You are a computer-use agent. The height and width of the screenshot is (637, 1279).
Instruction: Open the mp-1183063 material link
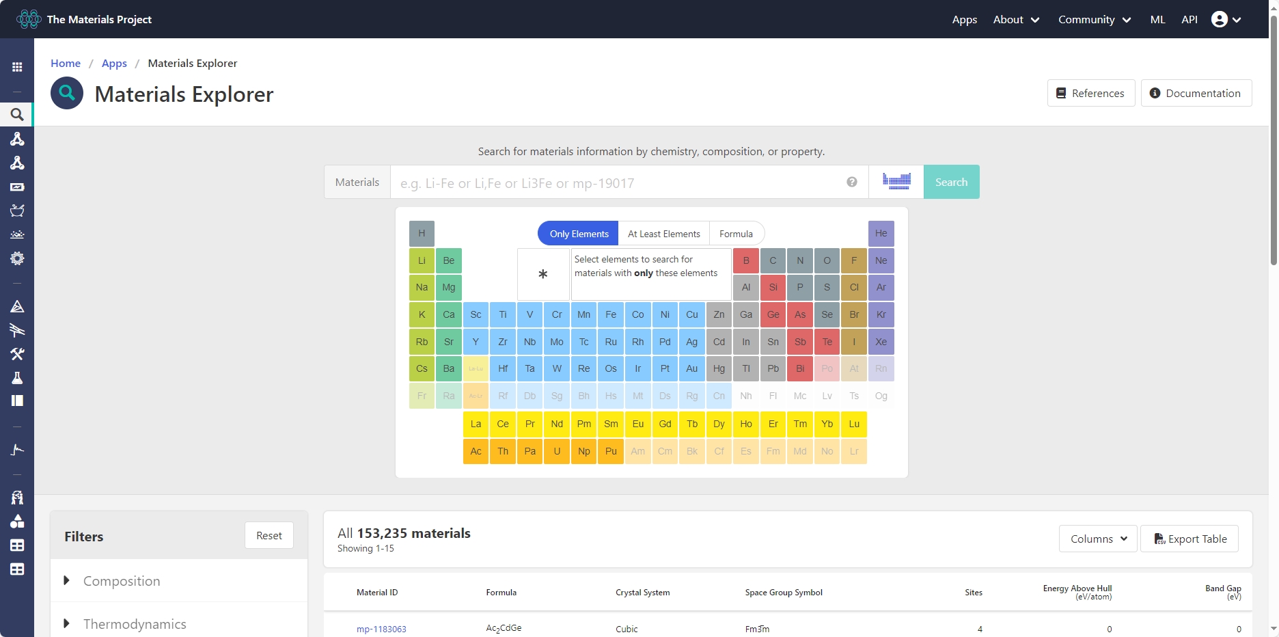381,629
